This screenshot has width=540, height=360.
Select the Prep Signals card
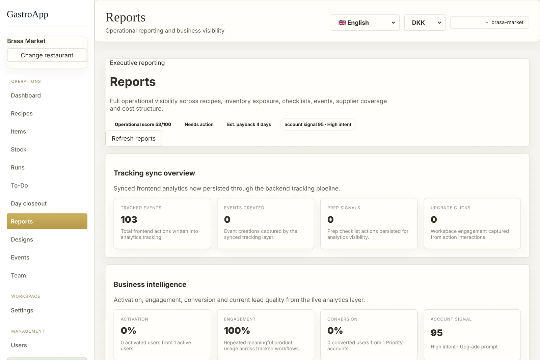coord(369,223)
